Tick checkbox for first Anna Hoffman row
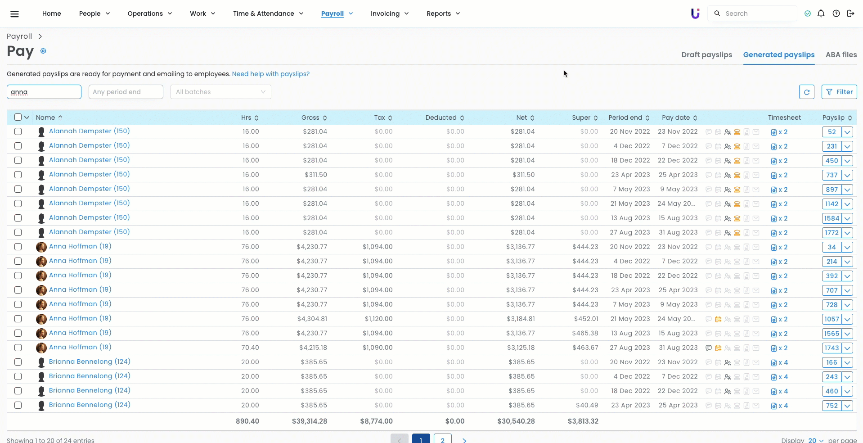 [18, 247]
